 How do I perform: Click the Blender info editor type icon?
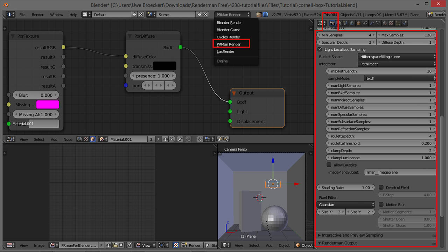point(11,15)
